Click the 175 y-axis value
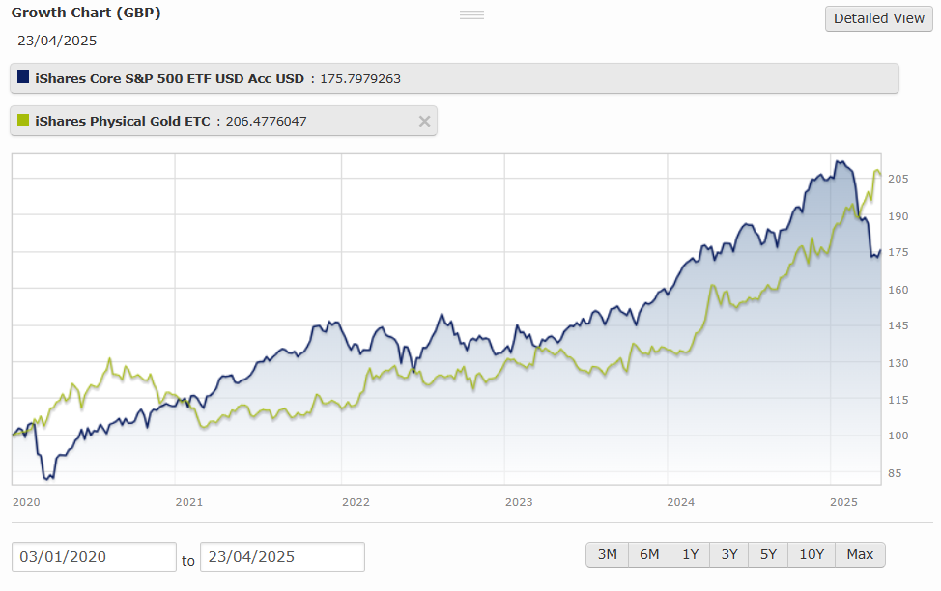941x591 pixels. tap(898, 252)
